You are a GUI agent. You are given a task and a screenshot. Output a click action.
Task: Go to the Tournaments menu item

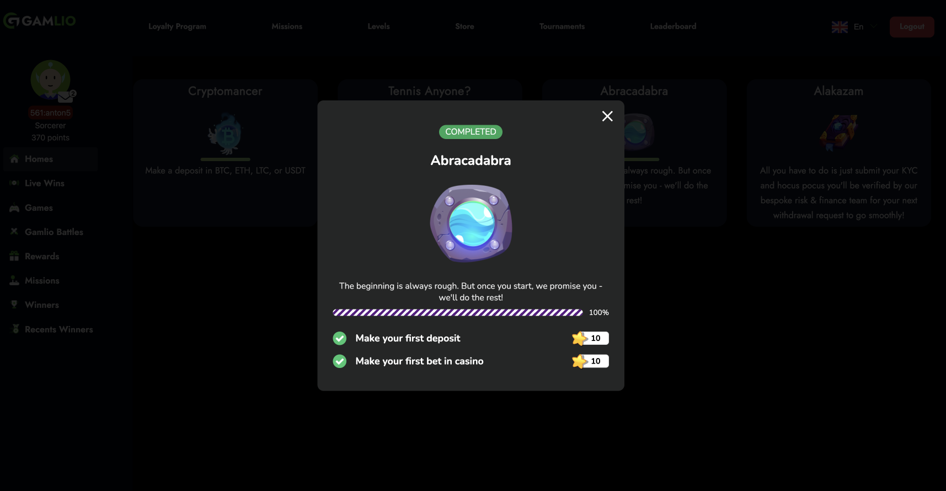pos(562,26)
